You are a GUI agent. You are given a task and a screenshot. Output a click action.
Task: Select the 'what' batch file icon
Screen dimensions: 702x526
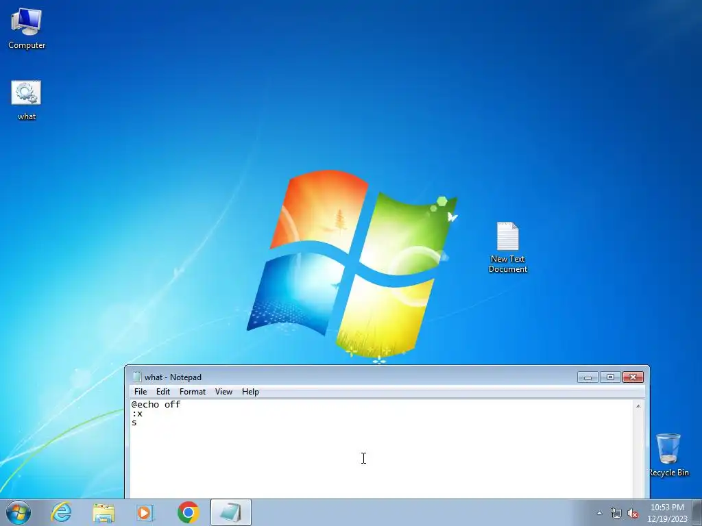[x=27, y=101]
